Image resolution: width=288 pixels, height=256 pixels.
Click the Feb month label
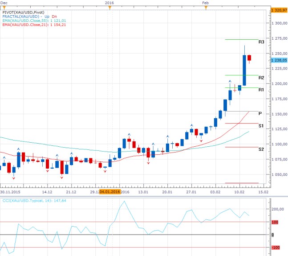click(x=205, y=3)
